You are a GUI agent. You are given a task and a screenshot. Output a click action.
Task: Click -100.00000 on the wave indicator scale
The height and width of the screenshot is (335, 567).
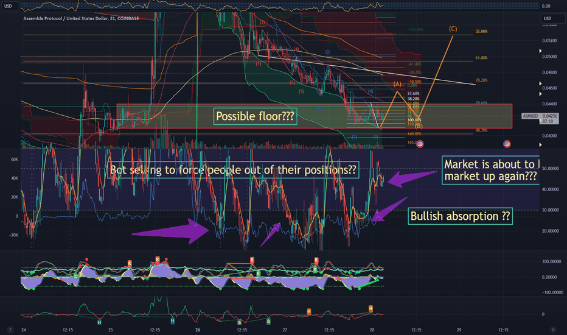pyautogui.click(x=552, y=292)
